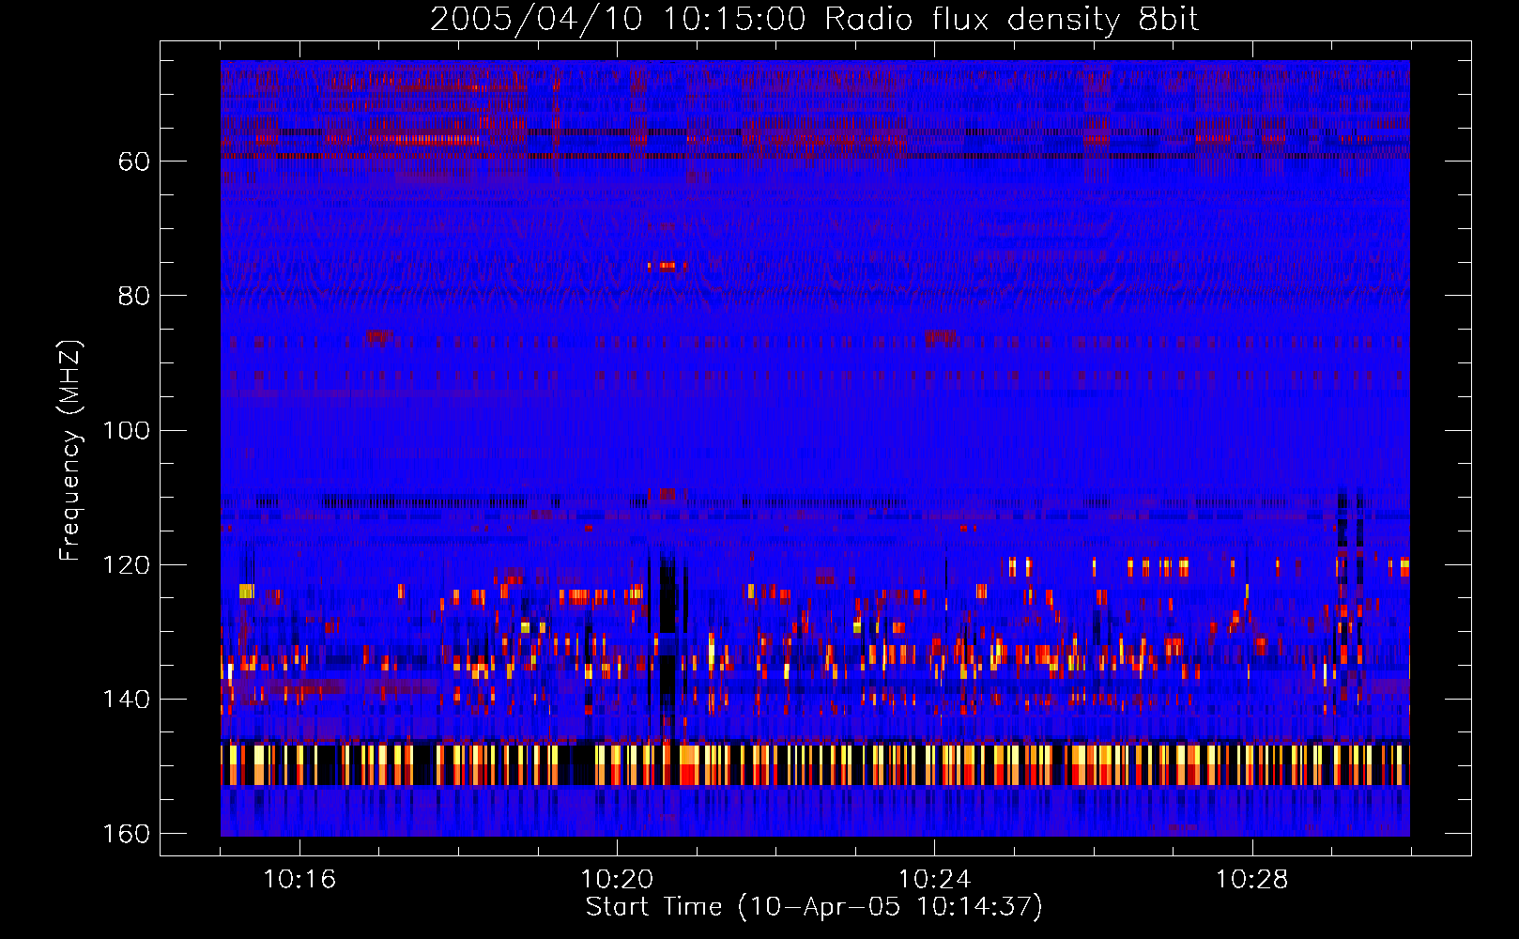Click the '140' frequency tick label
The image size is (1519, 939).
point(125,699)
